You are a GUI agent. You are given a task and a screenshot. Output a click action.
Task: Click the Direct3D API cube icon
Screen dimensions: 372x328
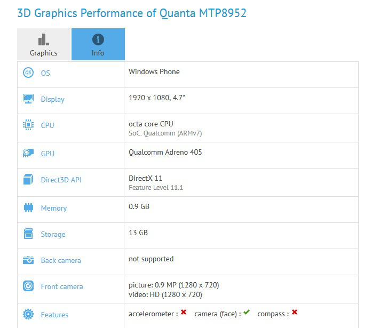click(x=28, y=180)
